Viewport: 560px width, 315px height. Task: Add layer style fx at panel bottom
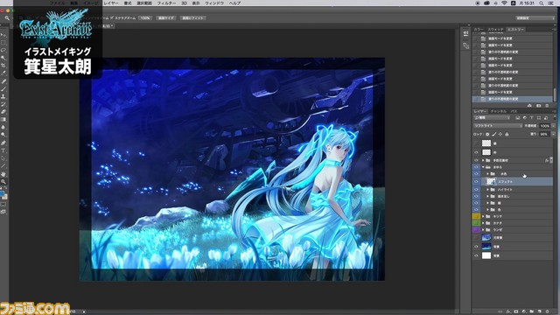pos(507,311)
